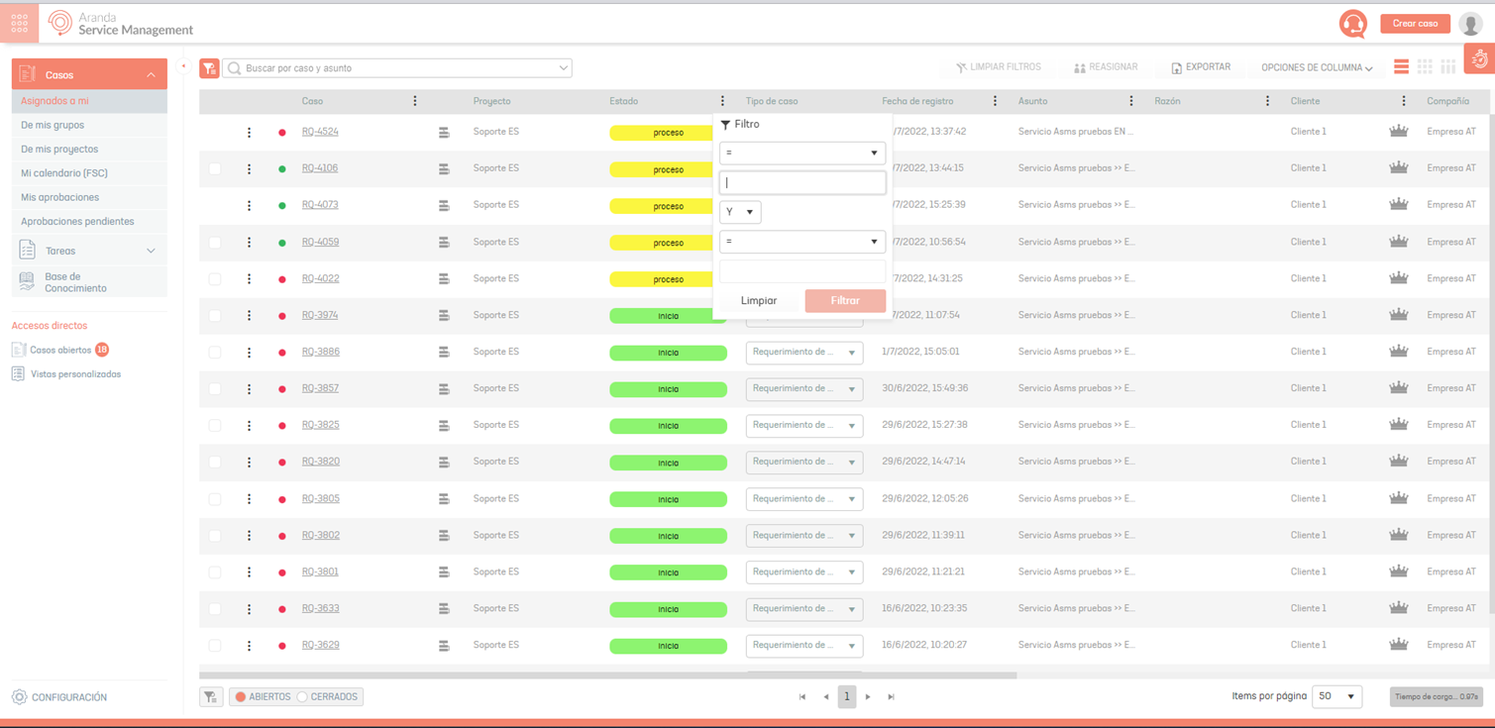Viewport: 1495px width, 728px height.
Task: Click the horizontal scrollbar below the table
Action: (607, 676)
